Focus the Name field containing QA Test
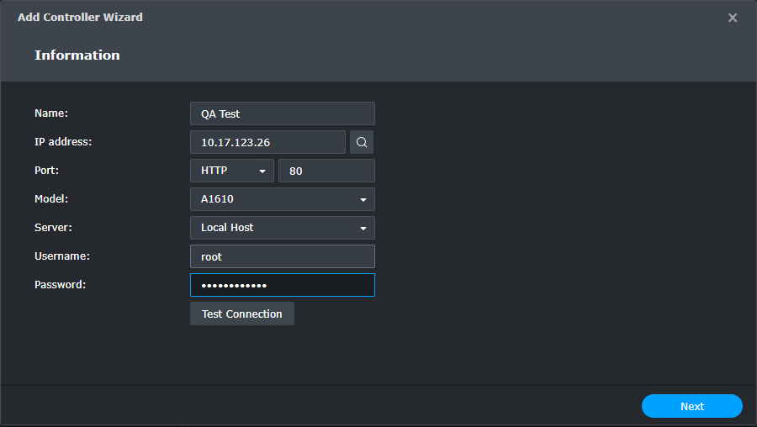The image size is (757, 427). tap(283, 113)
